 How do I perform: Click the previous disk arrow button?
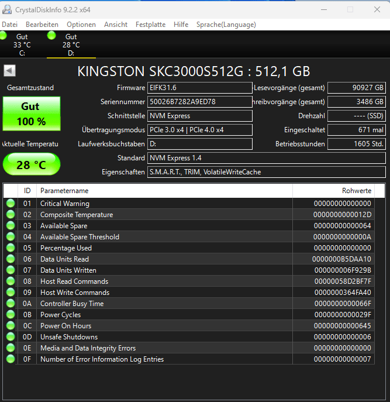(10, 70)
